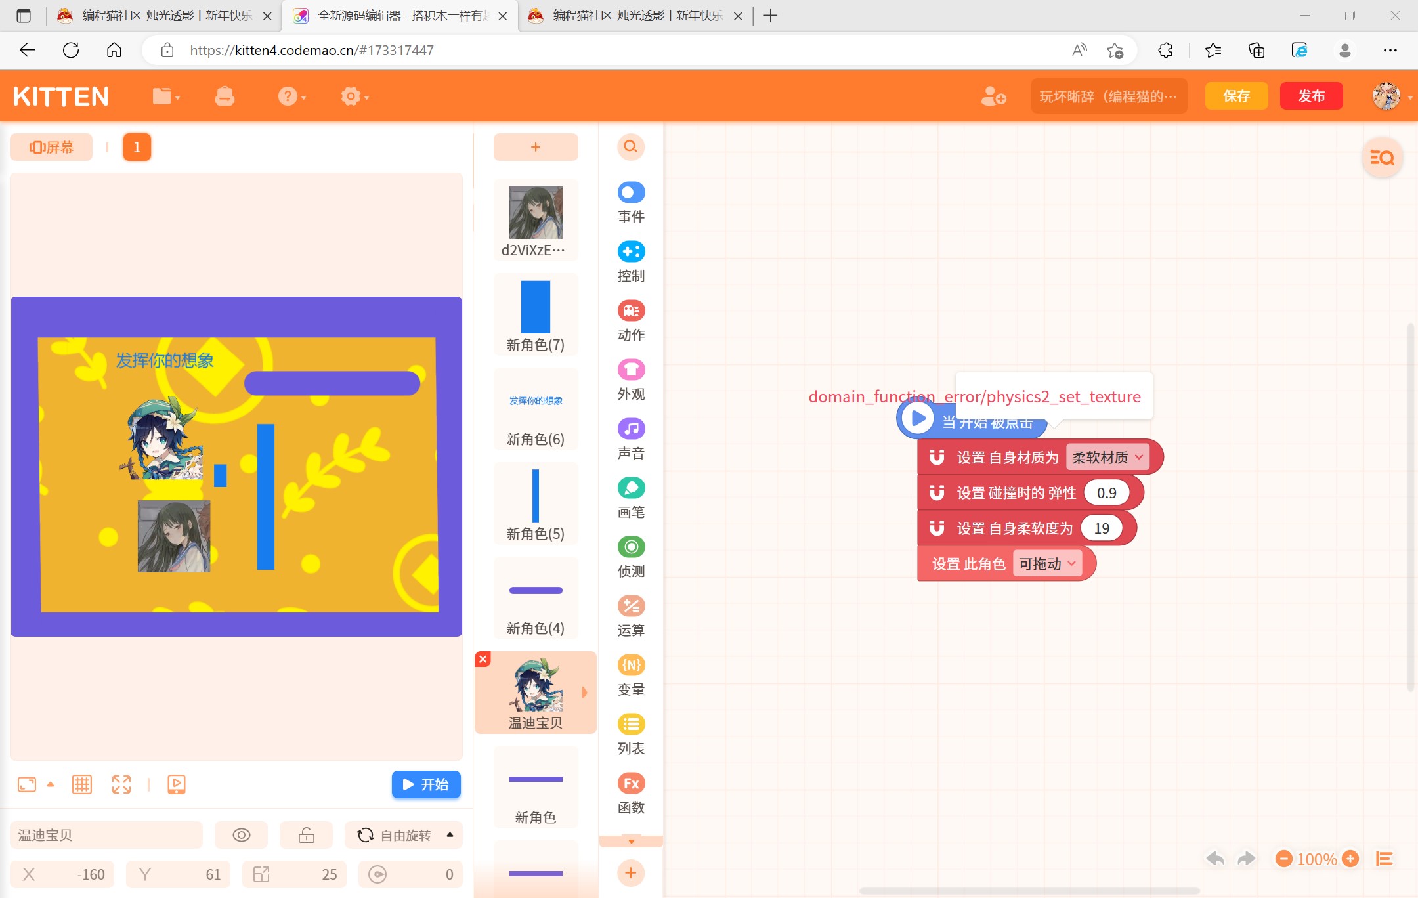1418x898 pixels.
Task: Expand more block categories arrow
Action: tap(631, 842)
